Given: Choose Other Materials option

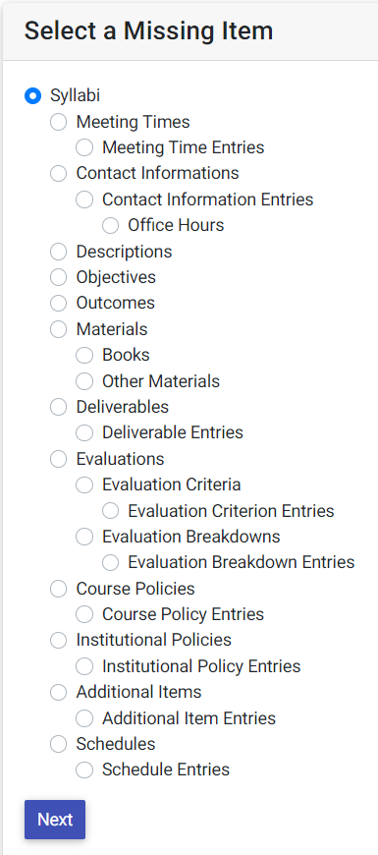Looking at the screenshot, I should [84, 381].
